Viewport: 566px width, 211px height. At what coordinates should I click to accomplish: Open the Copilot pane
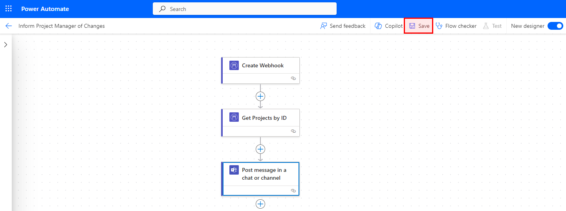[388, 26]
